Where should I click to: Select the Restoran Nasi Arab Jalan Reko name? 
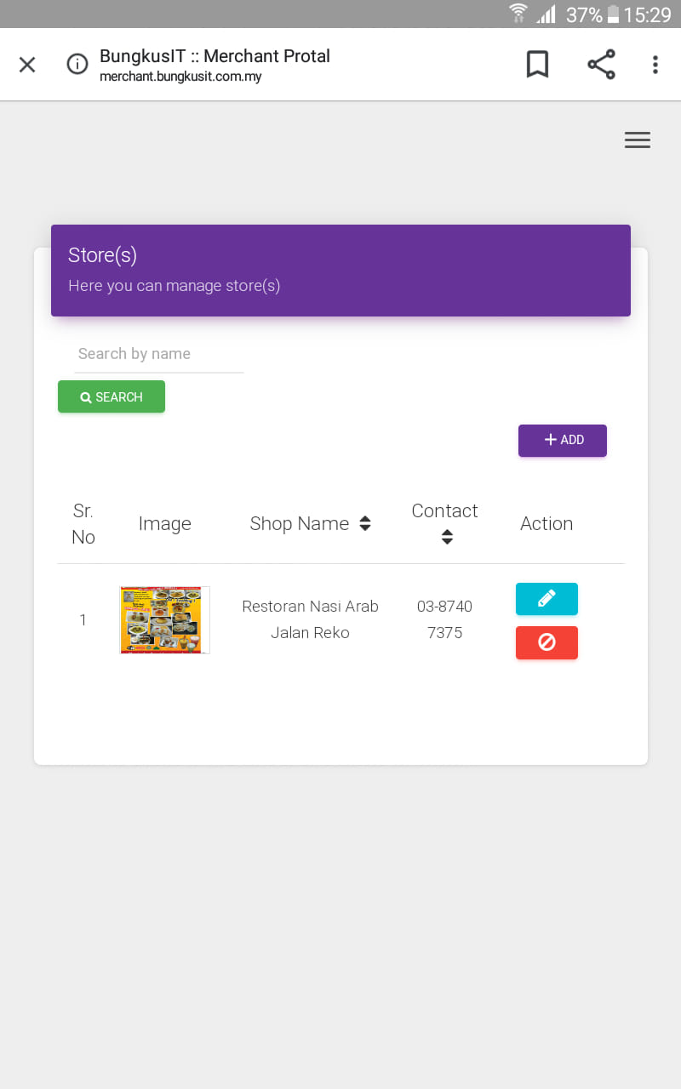(x=310, y=619)
